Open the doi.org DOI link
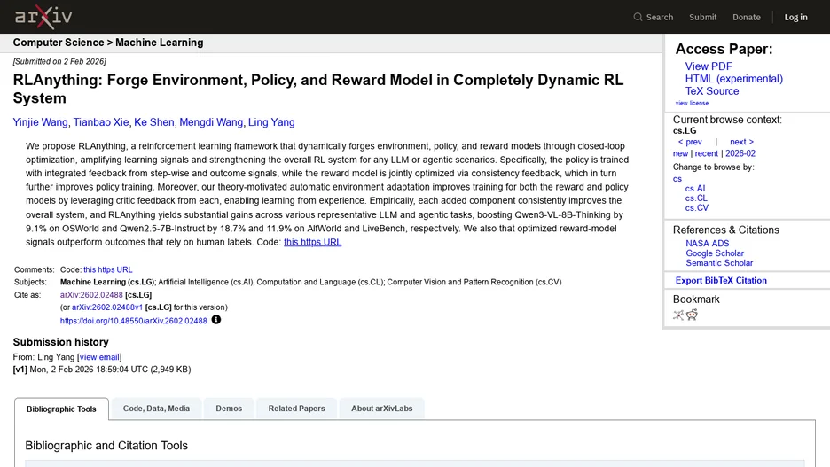Screen dimensions: 830x467 (133, 321)
